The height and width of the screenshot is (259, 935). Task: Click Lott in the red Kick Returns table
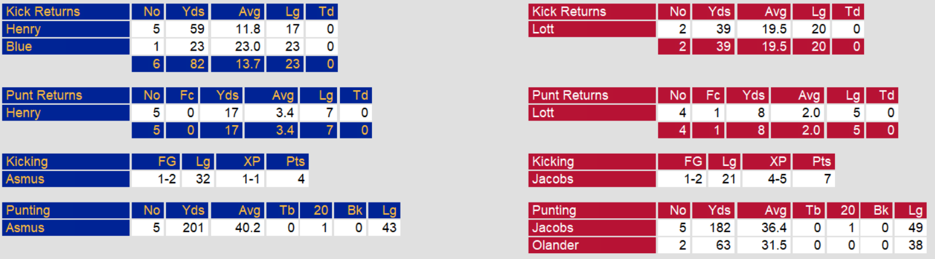tap(543, 29)
